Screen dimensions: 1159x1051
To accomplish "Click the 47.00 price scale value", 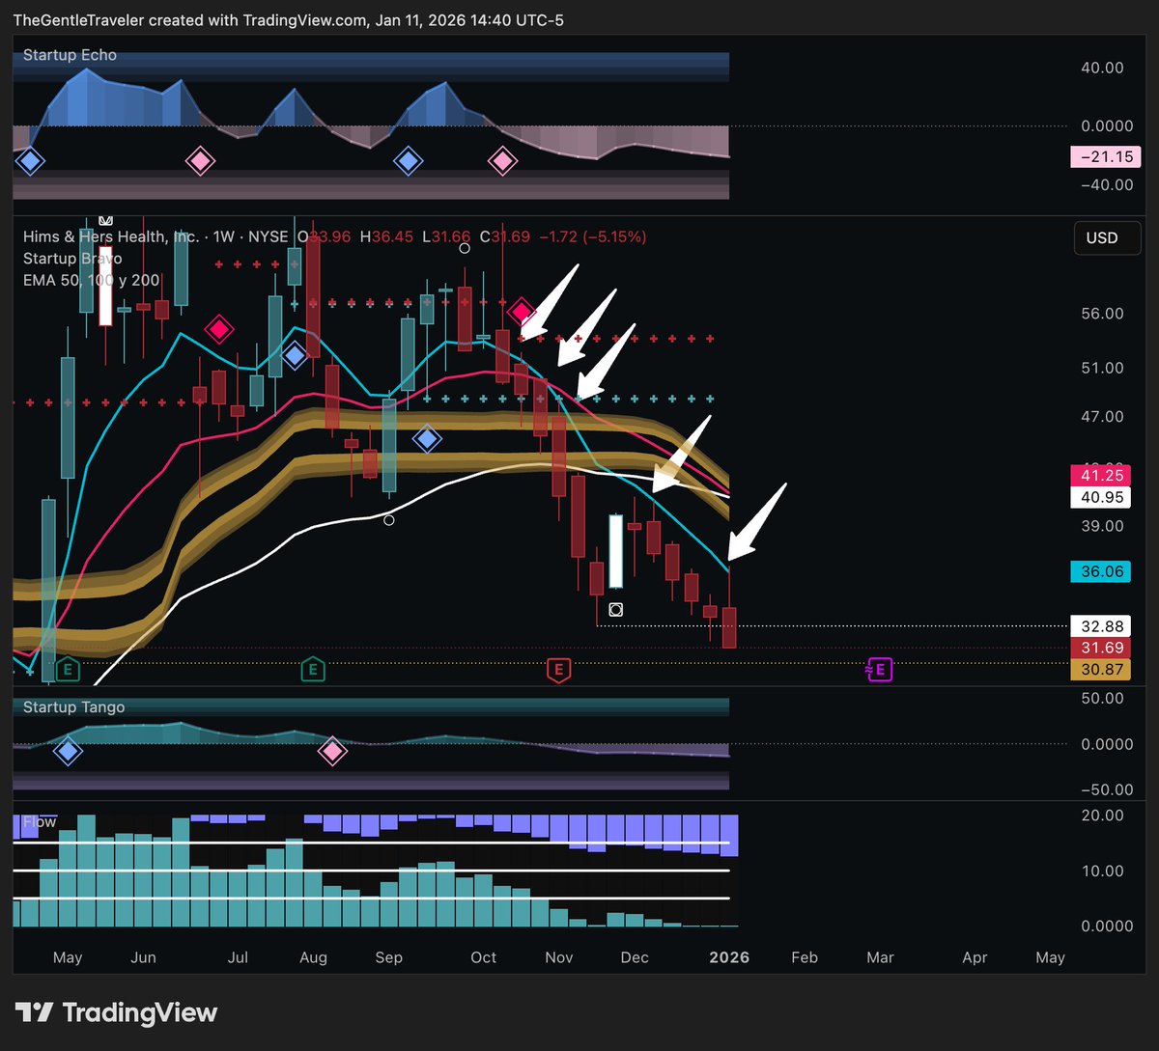I will pyautogui.click(x=1101, y=416).
